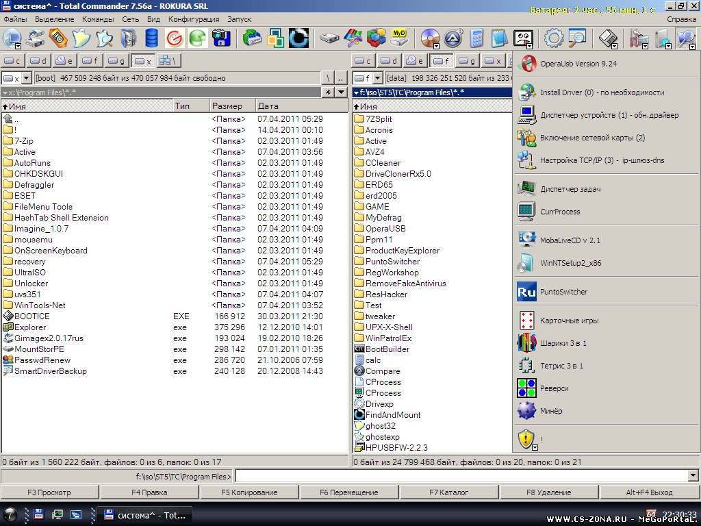This screenshot has height=526, width=701.
Task: Open the Выделение menu
Action: (x=55, y=19)
